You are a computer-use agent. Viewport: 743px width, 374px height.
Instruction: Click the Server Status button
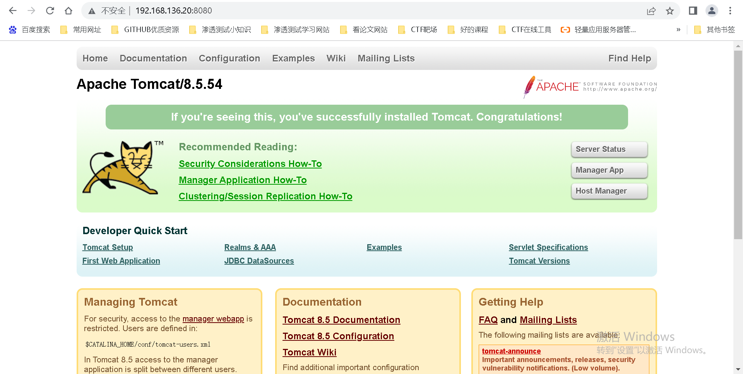click(x=609, y=150)
